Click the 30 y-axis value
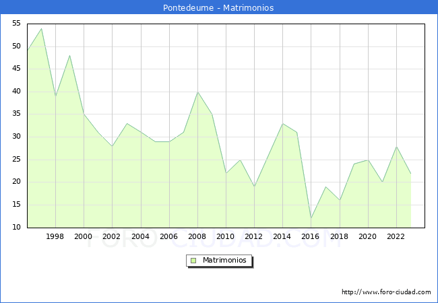The image size is (438, 303). click(x=16, y=137)
